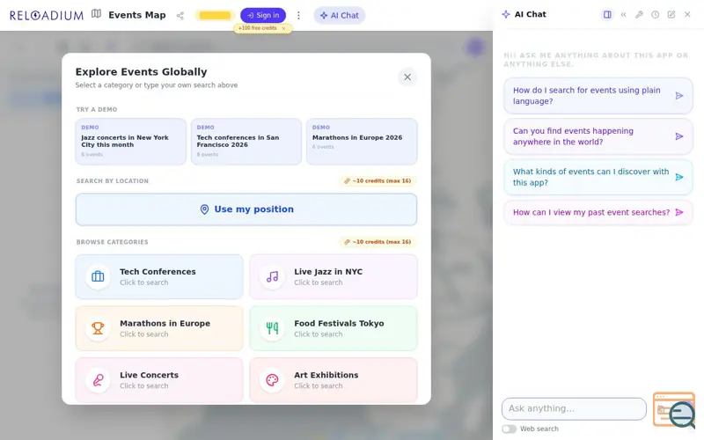Open the three-dot more options menu
This screenshot has width=704, height=440.
[298, 16]
